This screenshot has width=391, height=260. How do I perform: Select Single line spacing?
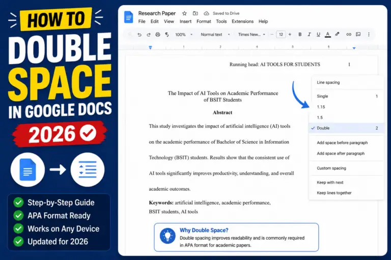tap(346, 96)
